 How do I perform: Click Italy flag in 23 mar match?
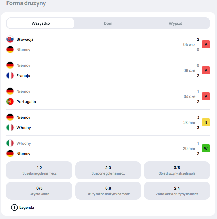click(10, 128)
